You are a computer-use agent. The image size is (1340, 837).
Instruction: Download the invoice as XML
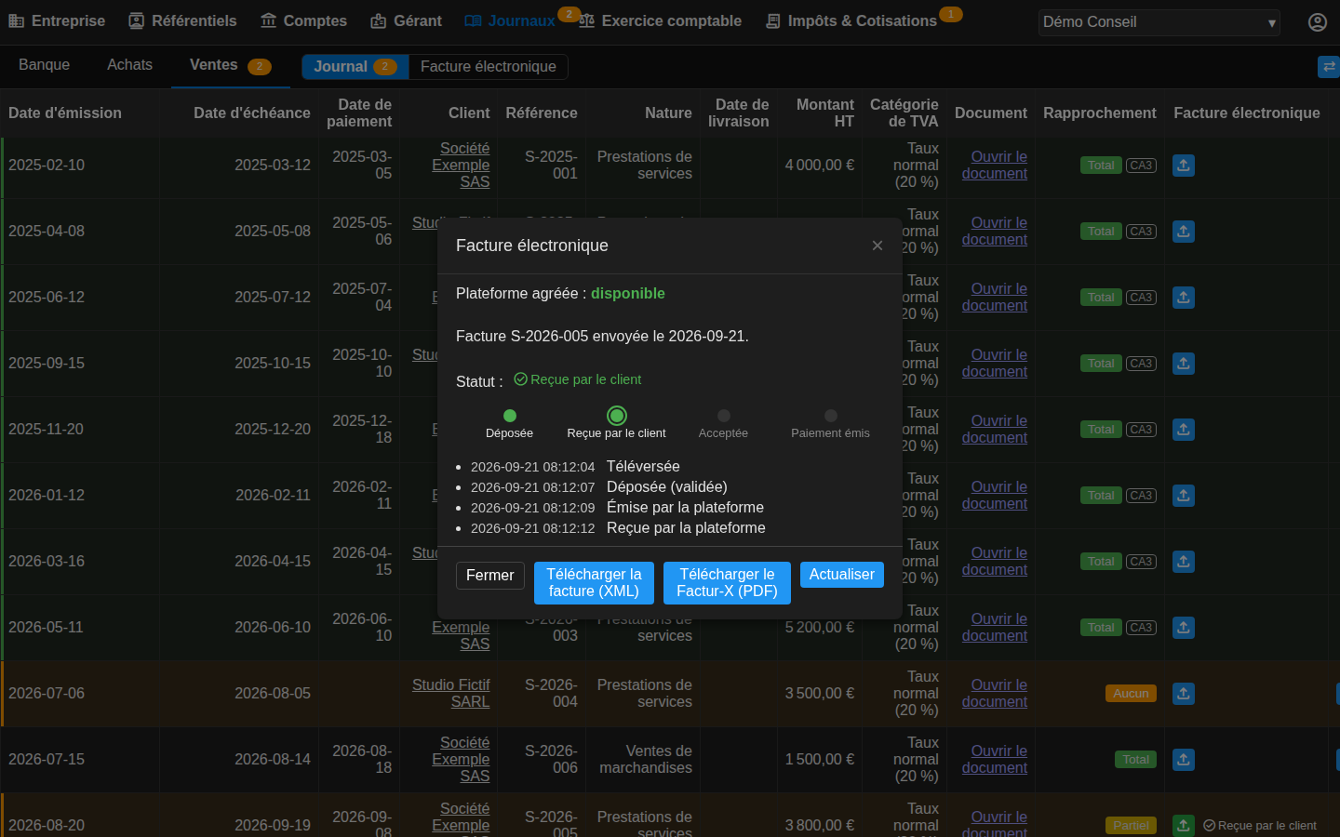point(594,583)
